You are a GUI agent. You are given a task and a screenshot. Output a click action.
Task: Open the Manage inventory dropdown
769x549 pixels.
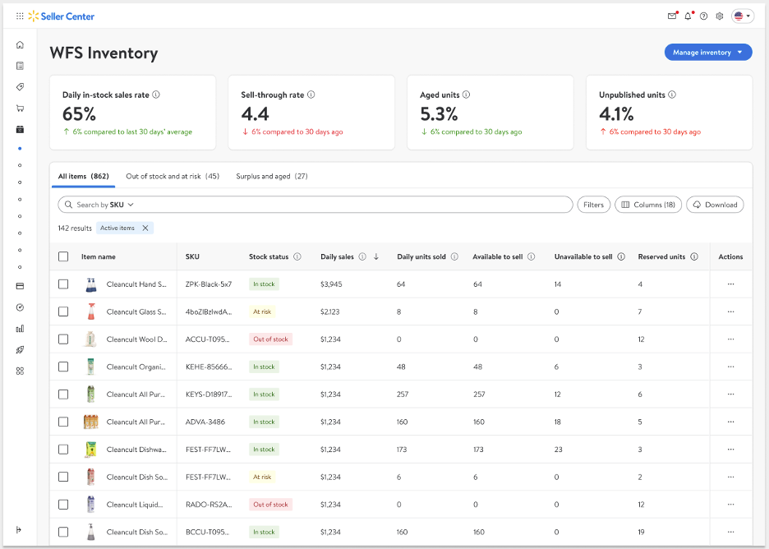pos(707,53)
